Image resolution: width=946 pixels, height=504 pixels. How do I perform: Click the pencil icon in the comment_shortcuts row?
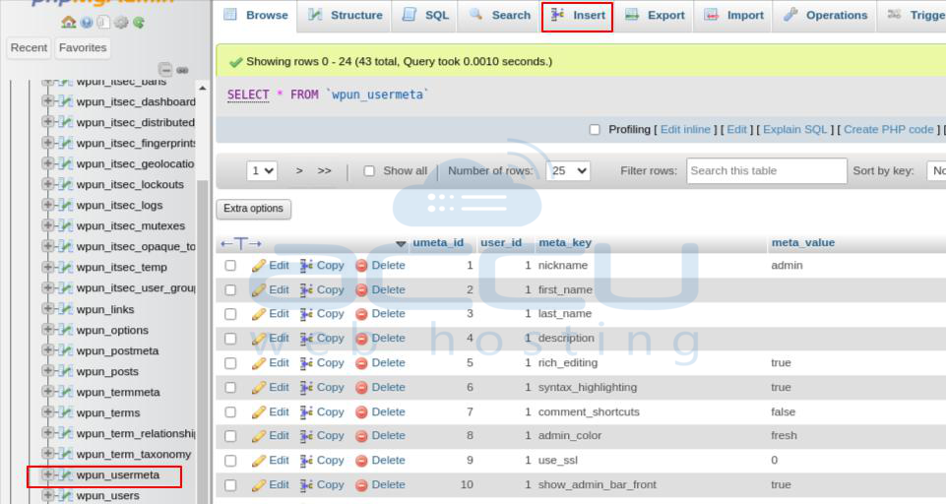pos(258,412)
